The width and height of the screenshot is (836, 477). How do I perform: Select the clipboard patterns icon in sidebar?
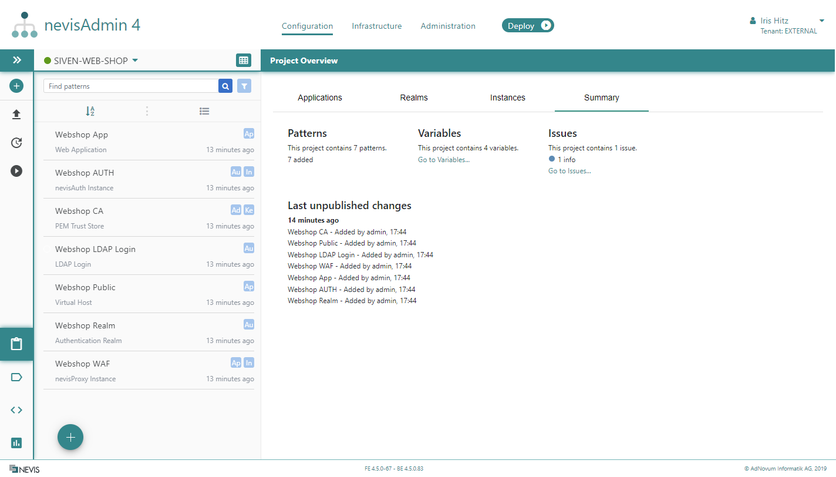click(x=16, y=344)
